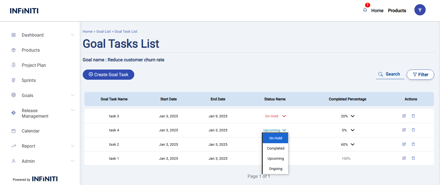Open the Filter button
Image resolution: width=440 pixels, height=185 pixels.
pos(420,75)
